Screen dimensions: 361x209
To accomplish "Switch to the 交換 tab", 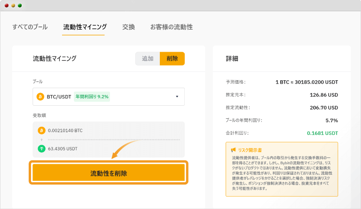I will tap(128, 27).
